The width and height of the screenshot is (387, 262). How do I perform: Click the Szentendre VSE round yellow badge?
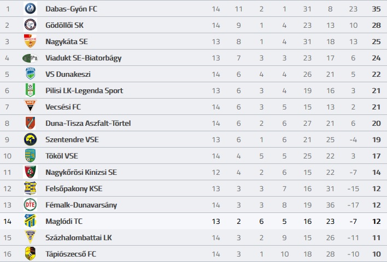31,139
